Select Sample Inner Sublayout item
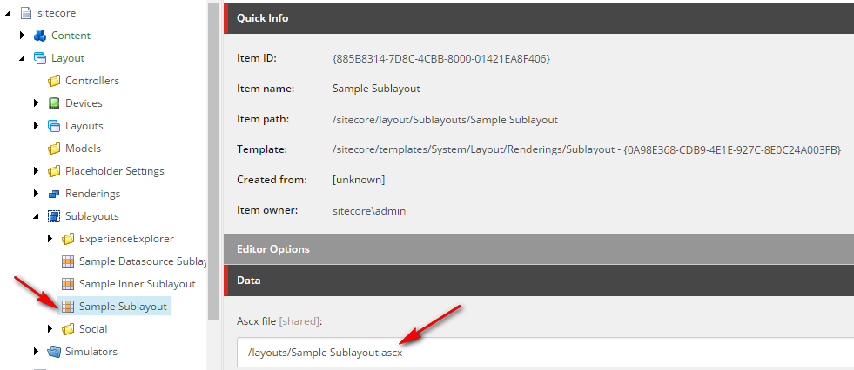This screenshot has height=370, width=854. pyautogui.click(x=138, y=284)
